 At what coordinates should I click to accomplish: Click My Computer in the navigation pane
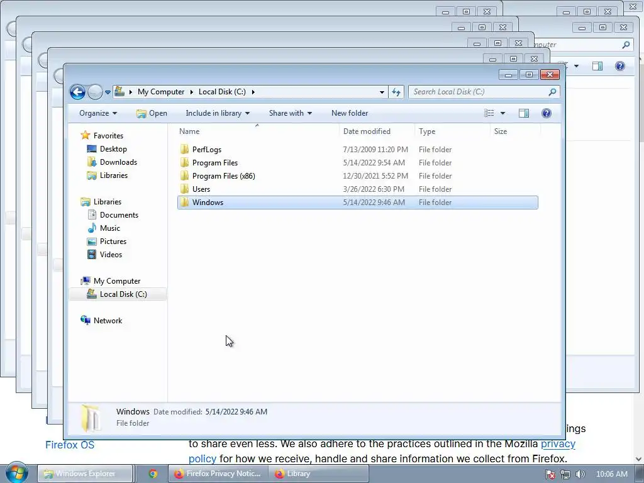tap(116, 281)
